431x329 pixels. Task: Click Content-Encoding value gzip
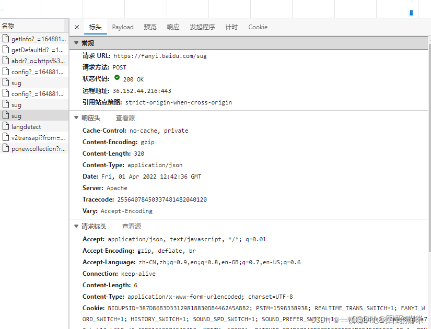click(x=148, y=143)
